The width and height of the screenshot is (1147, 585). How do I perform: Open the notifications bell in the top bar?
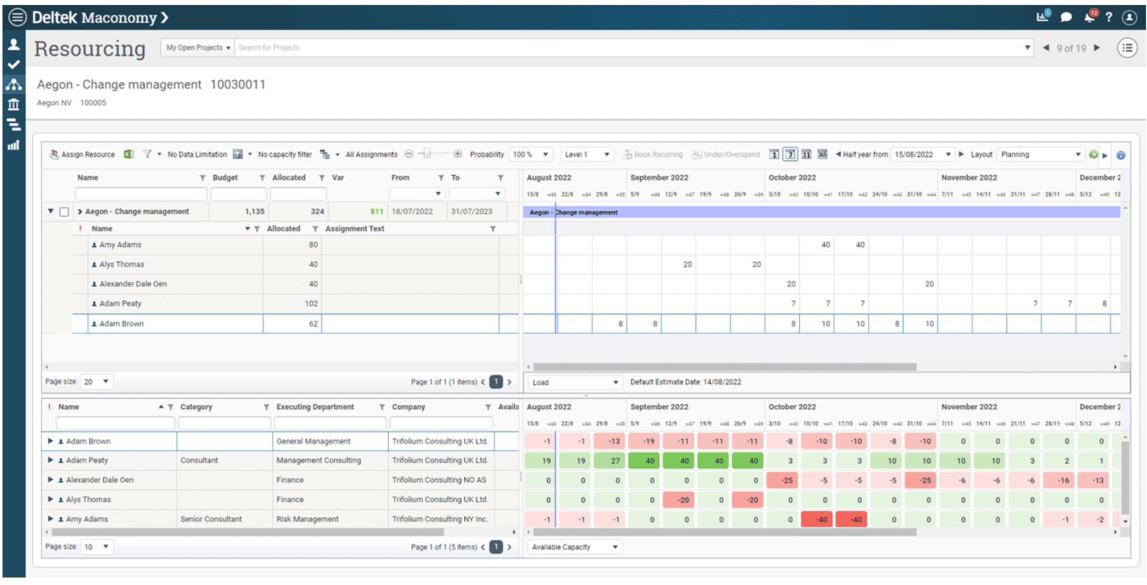click(1089, 16)
